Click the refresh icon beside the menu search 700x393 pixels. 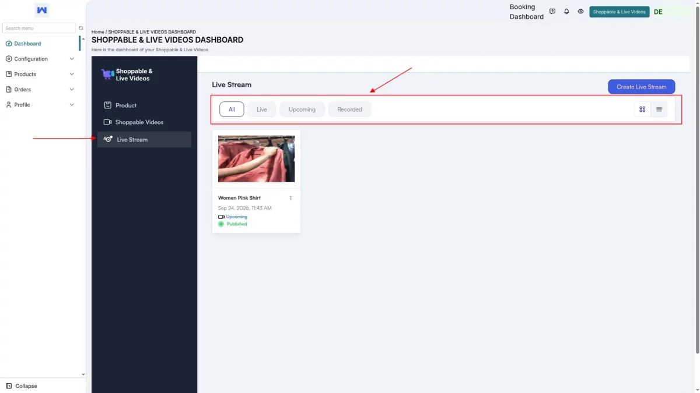click(81, 28)
